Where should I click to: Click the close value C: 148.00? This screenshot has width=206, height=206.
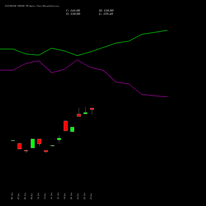[73, 11]
